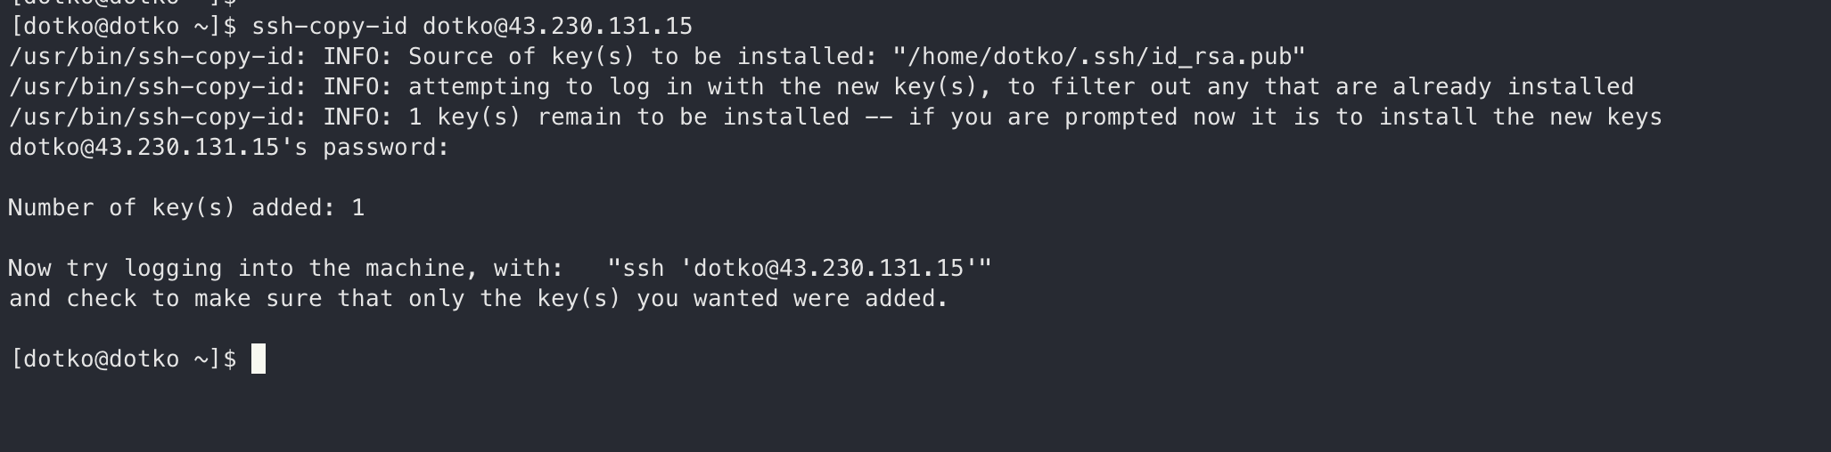Click the quoted "ssh 'dotko@43.230.131.15'" command
Image resolution: width=1831 pixels, height=452 pixels.
tap(800, 269)
